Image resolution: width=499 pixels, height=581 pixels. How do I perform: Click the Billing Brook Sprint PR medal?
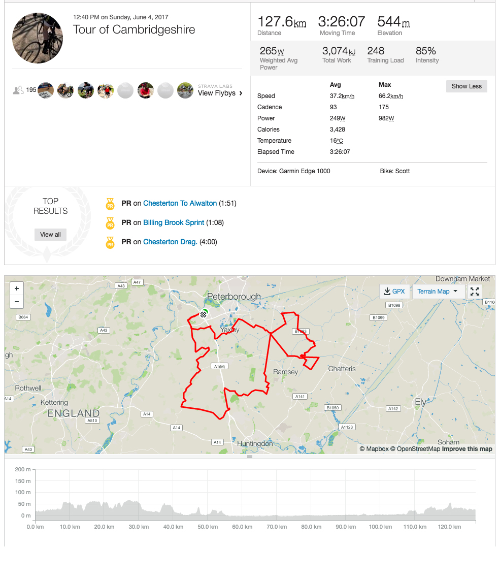pyautogui.click(x=110, y=223)
